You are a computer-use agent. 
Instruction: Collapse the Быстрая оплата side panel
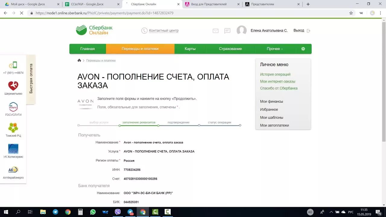click(x=31, y=79)
